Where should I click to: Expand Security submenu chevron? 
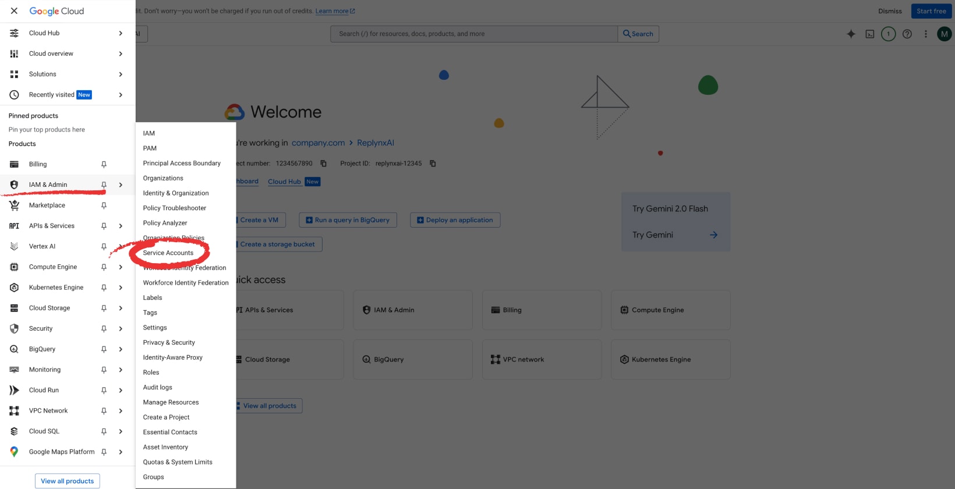(121, 328)
